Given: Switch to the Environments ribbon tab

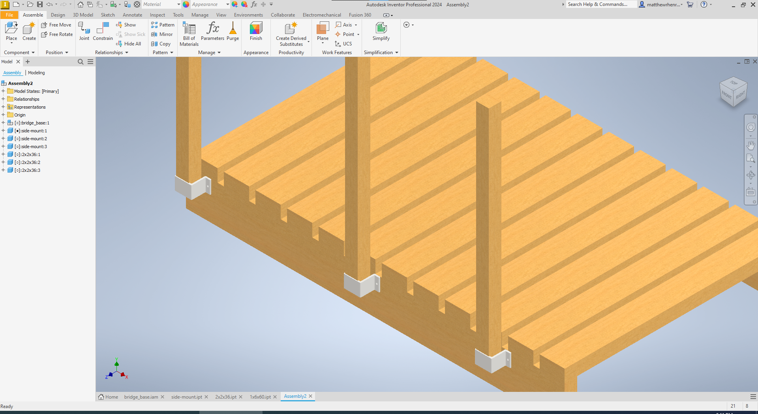Looking at the screenshot, I should tap(248, 15).
